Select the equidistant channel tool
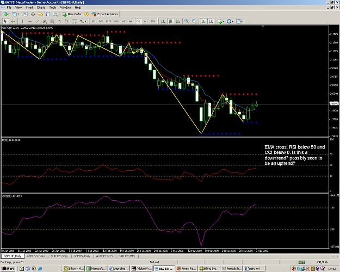 point(45,21)
